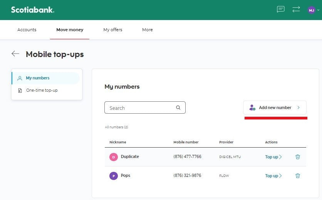Expand the More menu
This screenshot has width=322, height=200.
pyautogui.click(x=147, y=30)
